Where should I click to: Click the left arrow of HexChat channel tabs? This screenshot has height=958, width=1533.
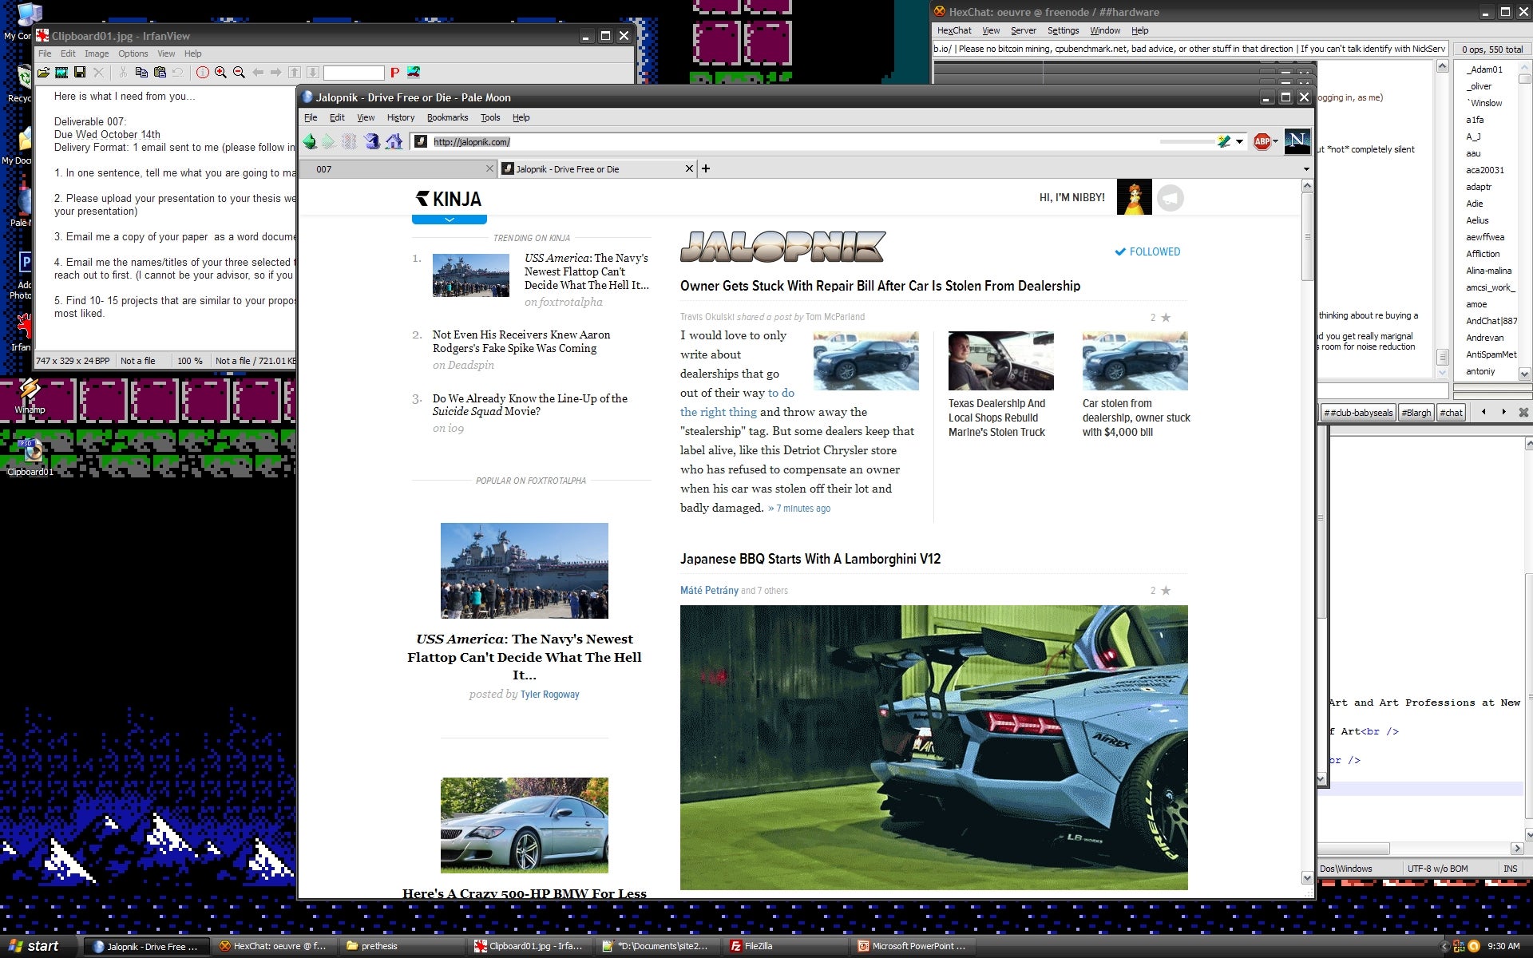point(1483,412)
